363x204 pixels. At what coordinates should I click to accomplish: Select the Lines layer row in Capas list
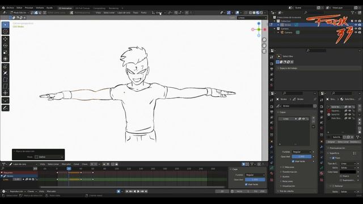[x=294, y=119]
